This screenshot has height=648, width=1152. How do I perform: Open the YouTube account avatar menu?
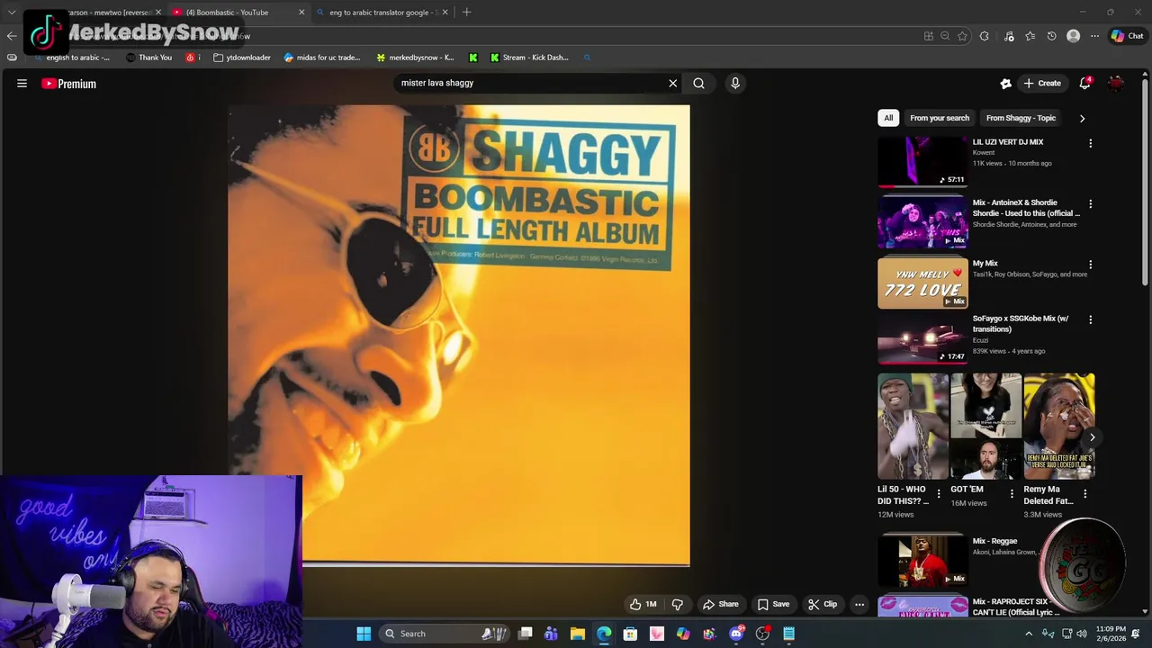[x=1116, y=83]
